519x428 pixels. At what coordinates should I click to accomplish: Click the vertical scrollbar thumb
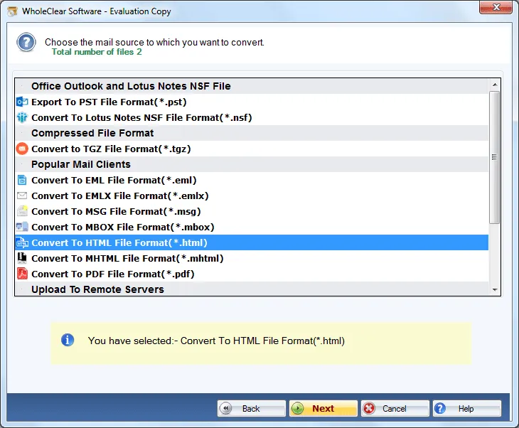(x=495, y=157)
